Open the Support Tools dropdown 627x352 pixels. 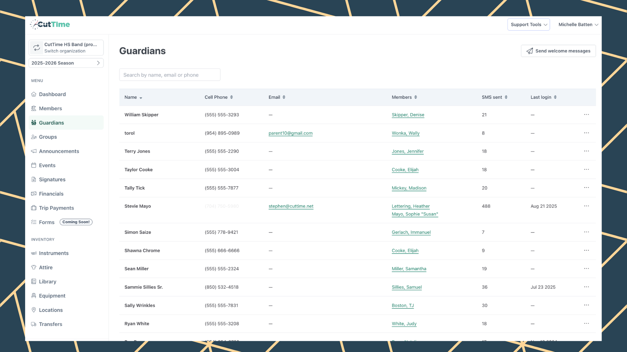point(528,24)
